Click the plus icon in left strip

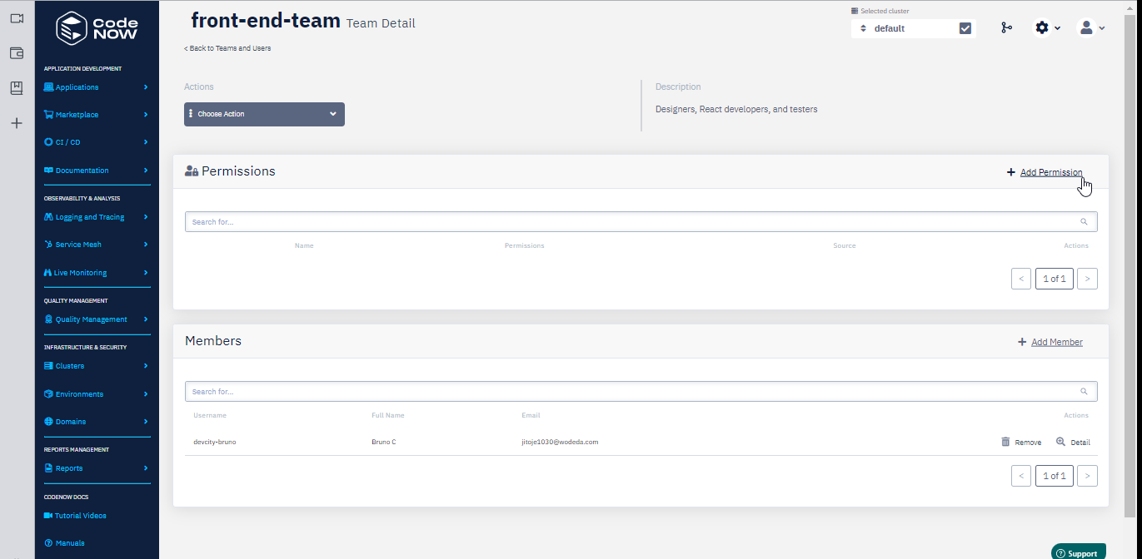point(17,123)
